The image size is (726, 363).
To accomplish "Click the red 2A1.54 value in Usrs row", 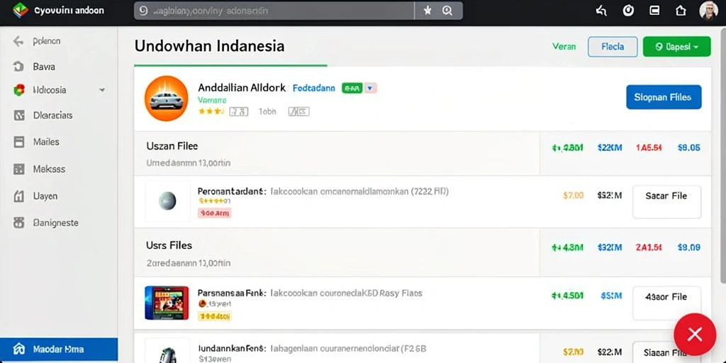I will (x=649, y=247).
